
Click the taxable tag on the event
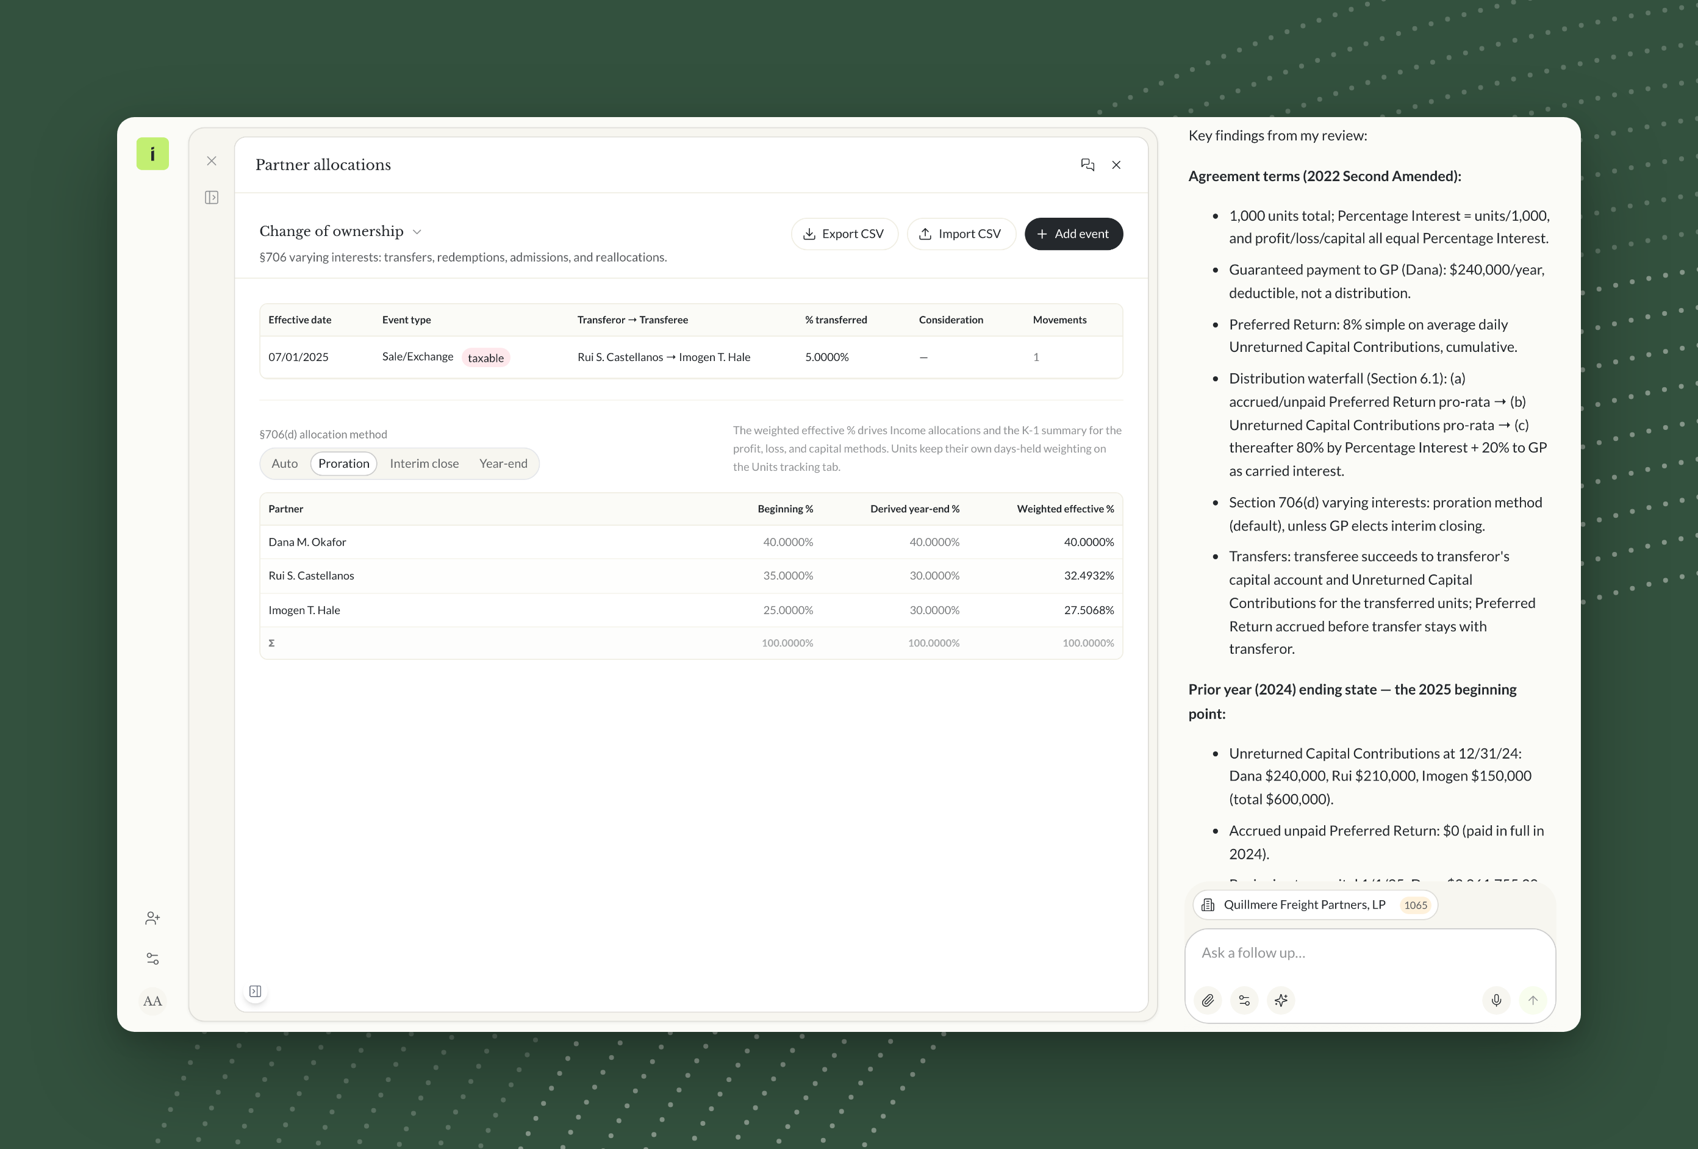(486, 358)
